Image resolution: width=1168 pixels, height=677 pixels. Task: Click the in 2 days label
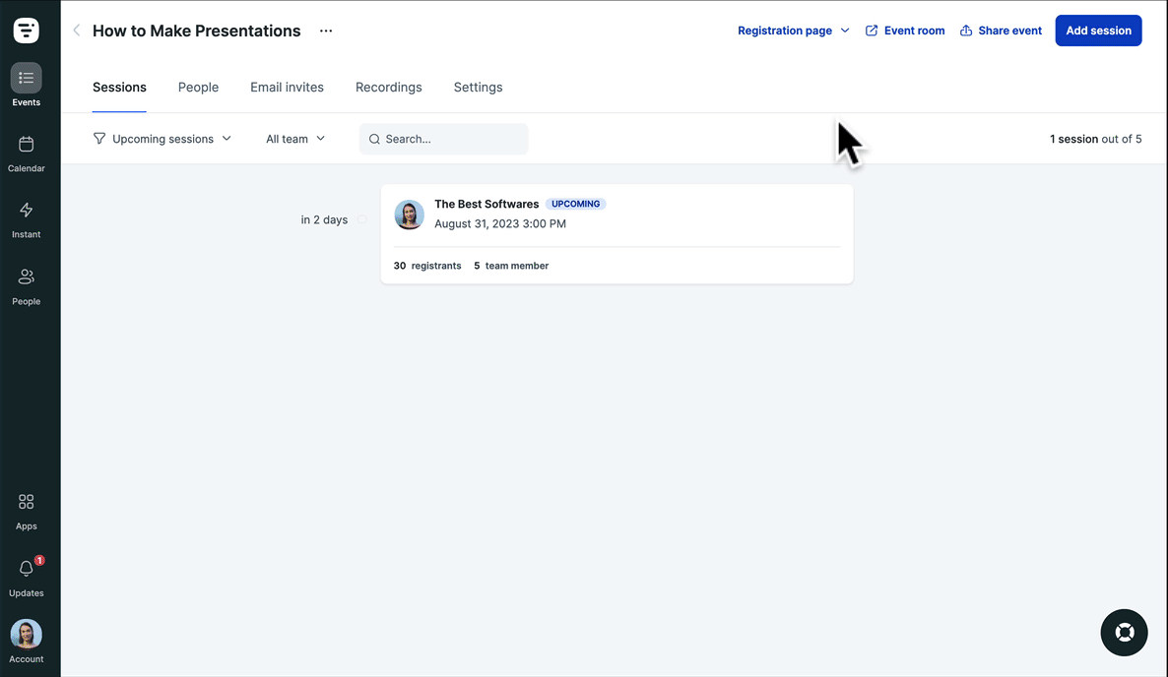coord(324,219)
